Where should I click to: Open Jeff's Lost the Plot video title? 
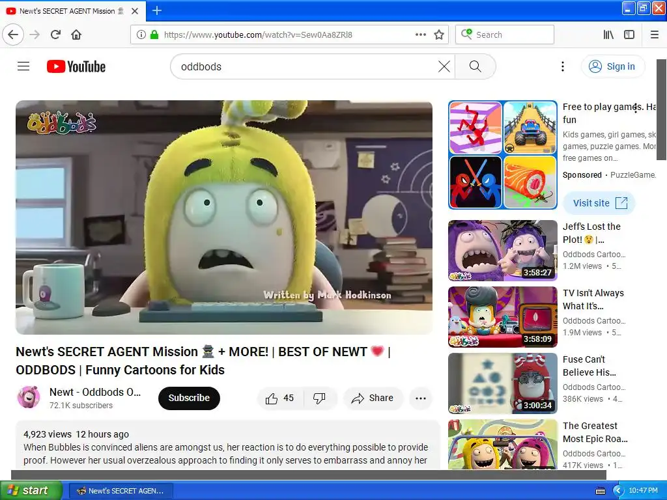591,233
